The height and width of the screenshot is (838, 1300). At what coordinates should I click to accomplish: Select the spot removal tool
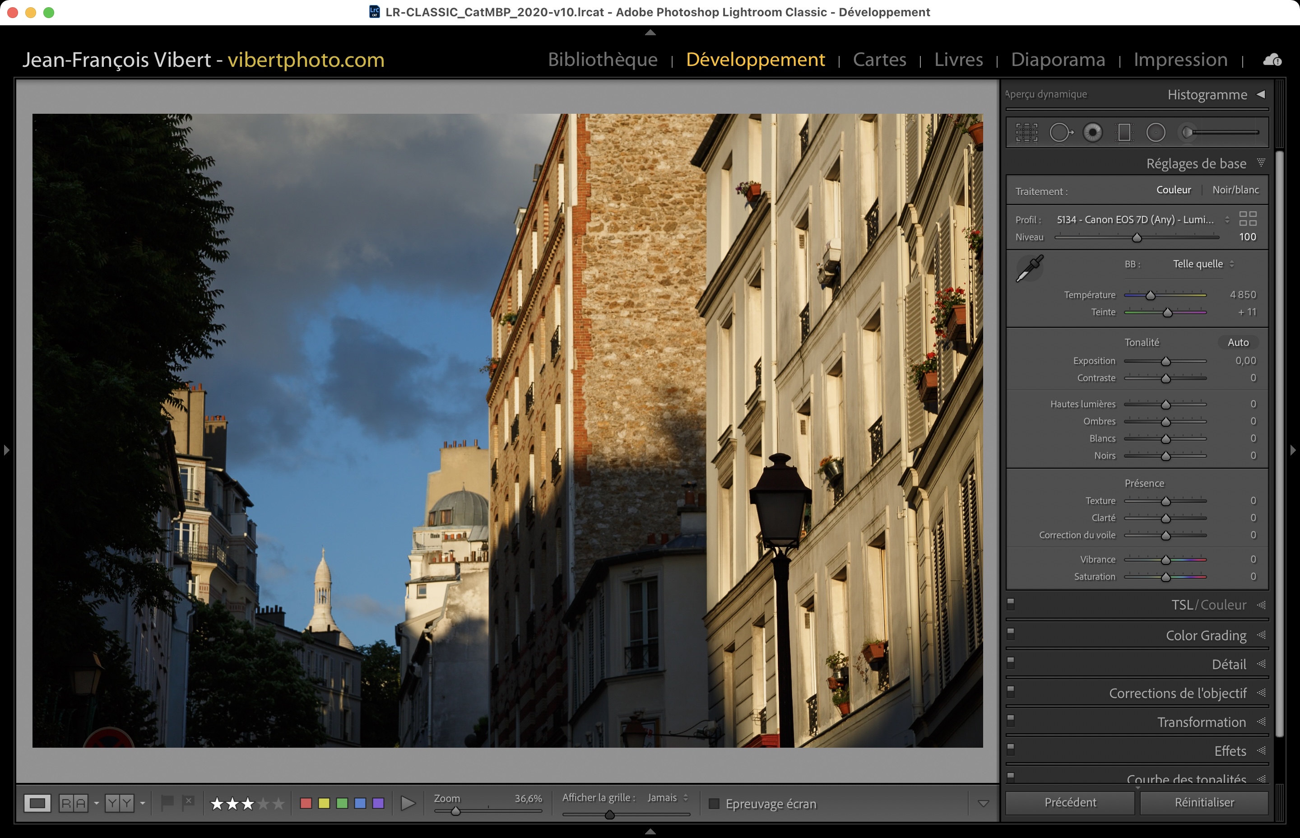tap(1060, 132)
